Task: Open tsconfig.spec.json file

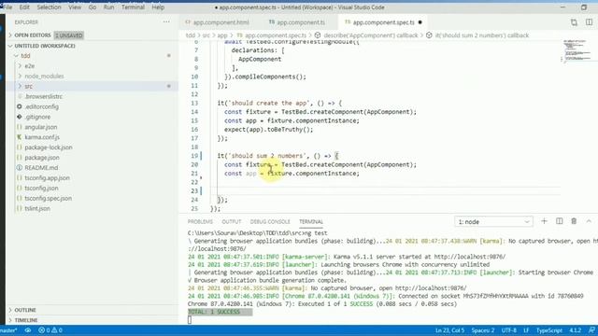Action: pyautogui.click(x=48, y=198)
